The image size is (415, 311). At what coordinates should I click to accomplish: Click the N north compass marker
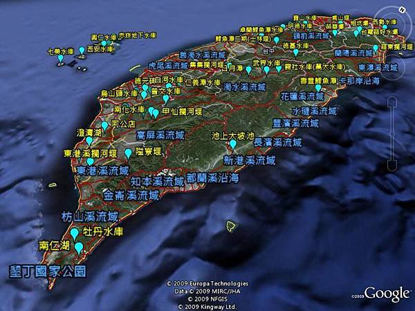(x=402, y=10)
